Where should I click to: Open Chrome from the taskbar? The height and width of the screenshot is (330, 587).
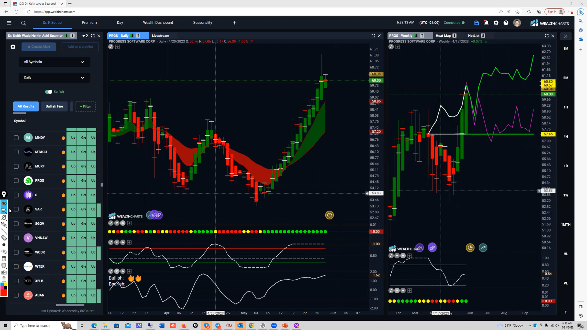tap(251, 325)
